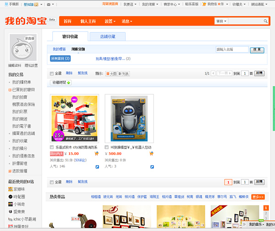Click top 幫我挑 link

(82, 73)
